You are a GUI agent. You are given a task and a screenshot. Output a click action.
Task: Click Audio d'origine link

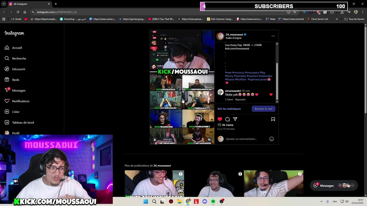233,38
